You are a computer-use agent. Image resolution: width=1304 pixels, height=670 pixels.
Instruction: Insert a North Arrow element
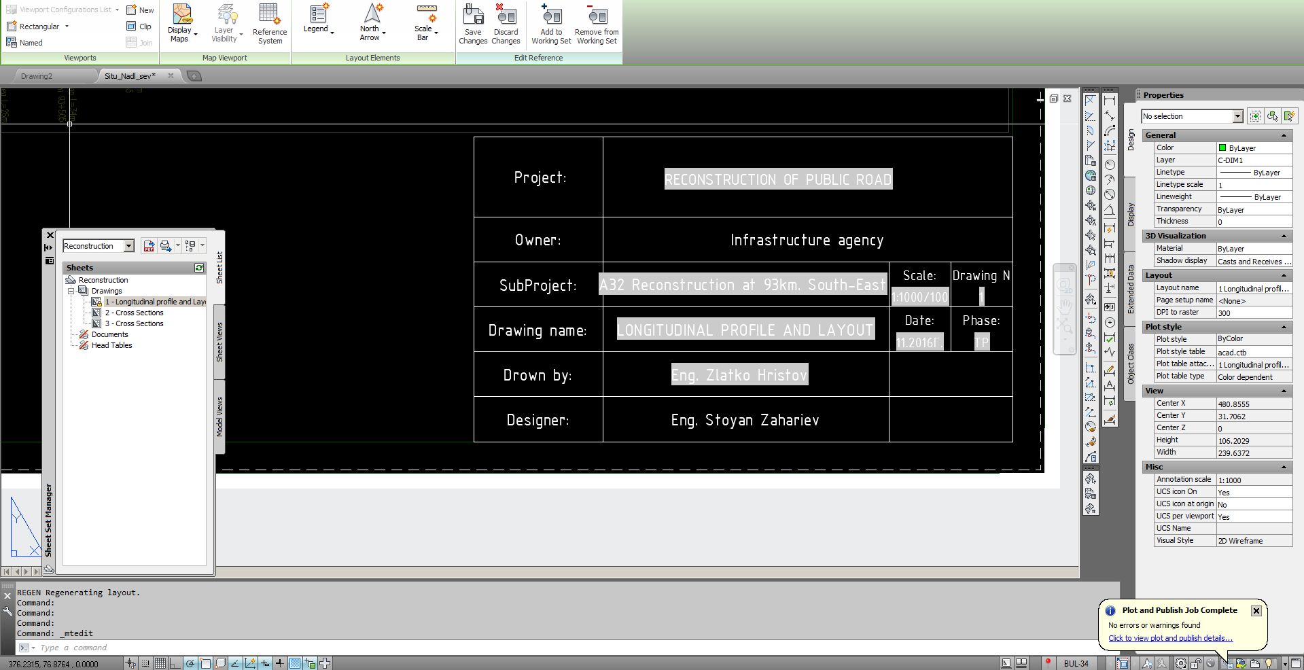tap(372, 22)
